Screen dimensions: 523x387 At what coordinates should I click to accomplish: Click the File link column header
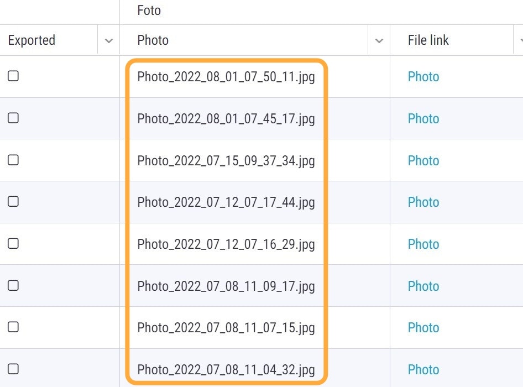pos(428,40)
